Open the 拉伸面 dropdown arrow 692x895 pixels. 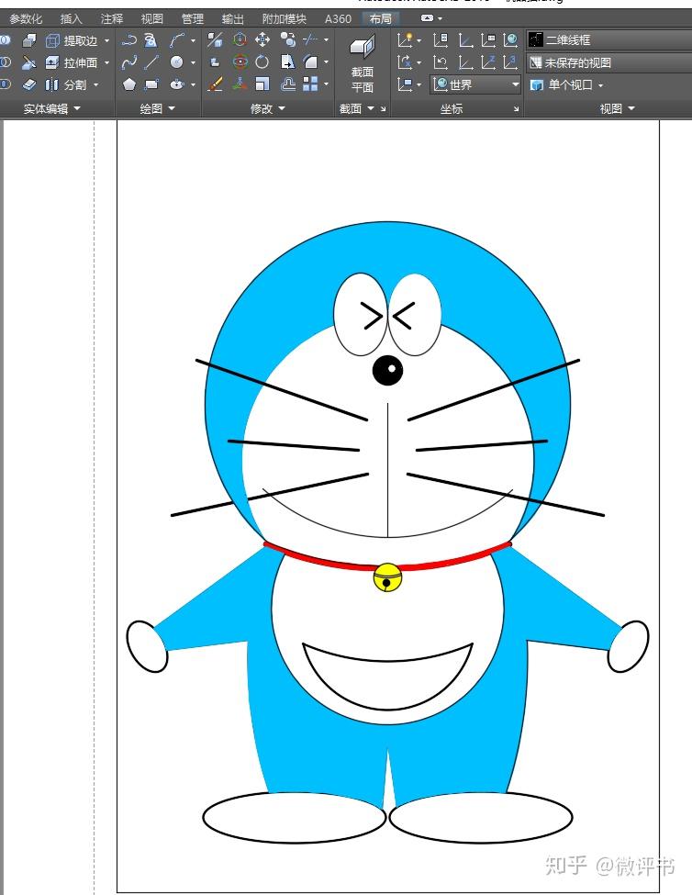106,62
